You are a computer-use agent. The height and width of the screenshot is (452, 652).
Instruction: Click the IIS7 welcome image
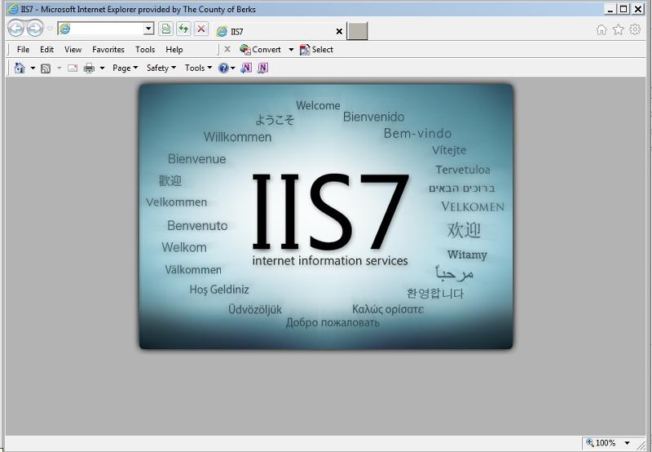coord(326,216)
